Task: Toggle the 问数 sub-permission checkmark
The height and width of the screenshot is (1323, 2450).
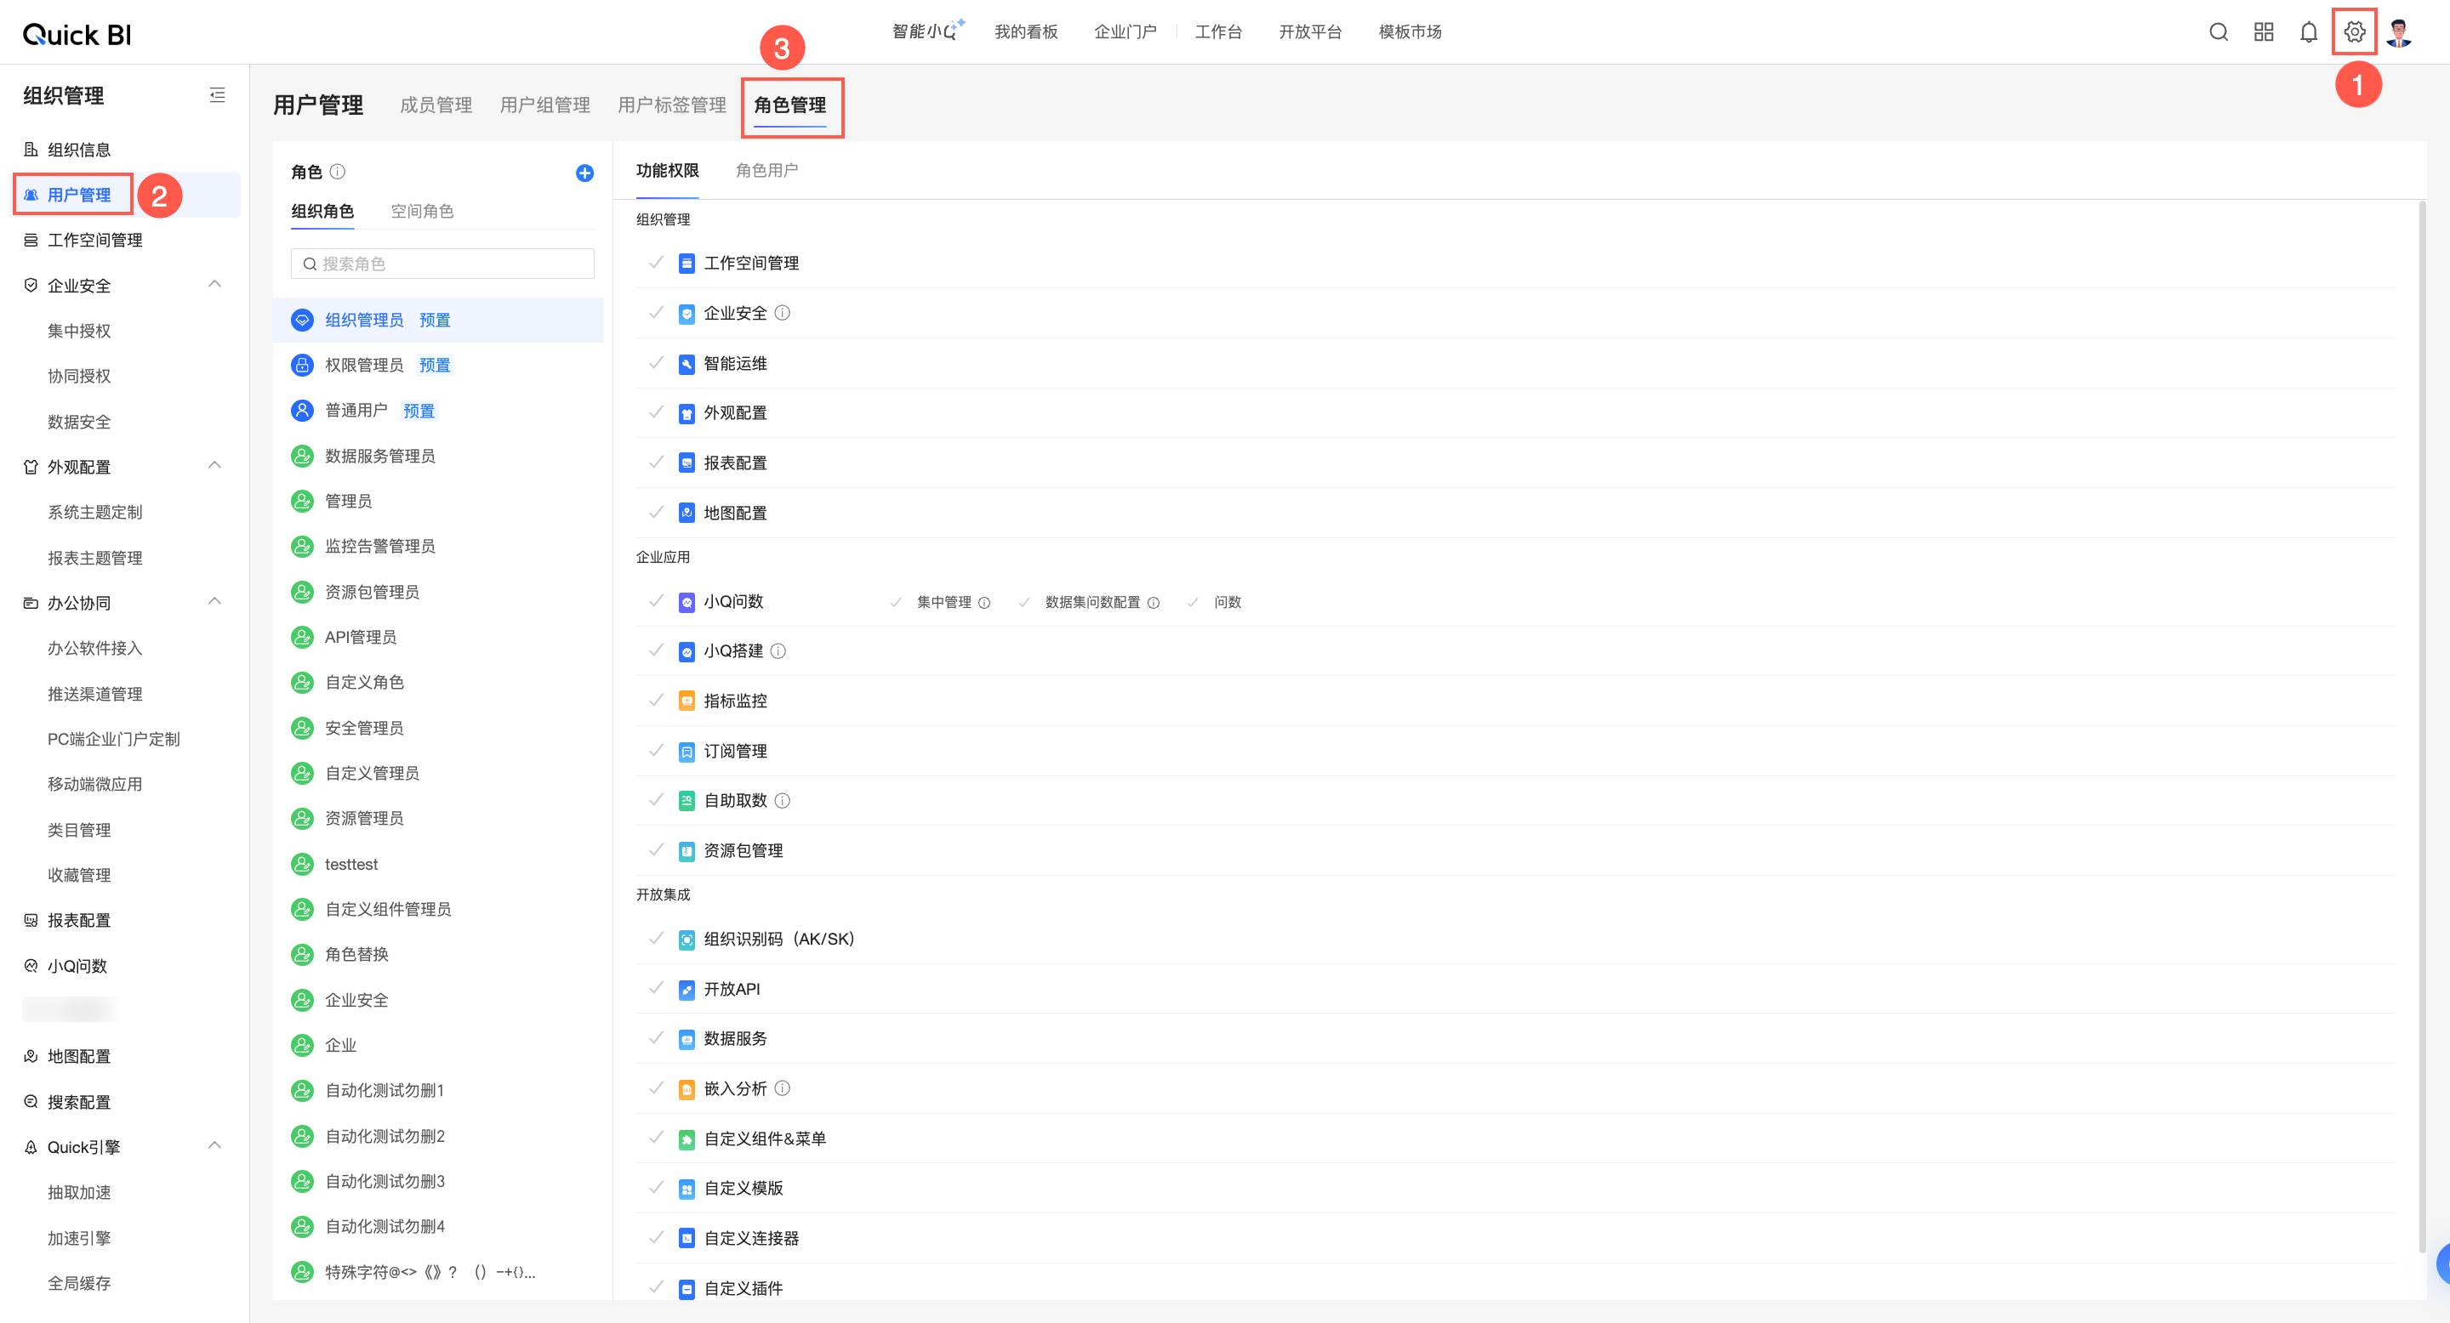Action: (x=1192, y=603)
